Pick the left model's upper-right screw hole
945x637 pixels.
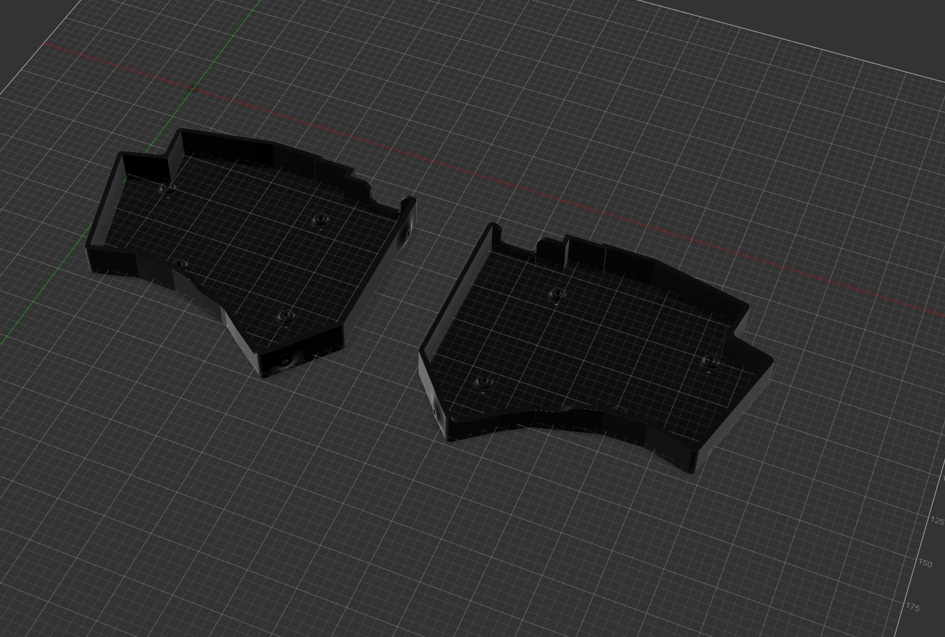[x=320, y=219]
